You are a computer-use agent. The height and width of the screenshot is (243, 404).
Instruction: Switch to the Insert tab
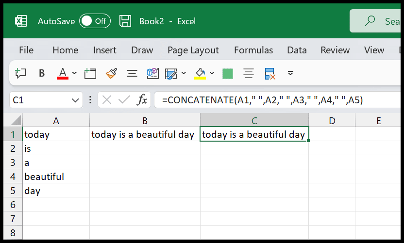(104, 50)
